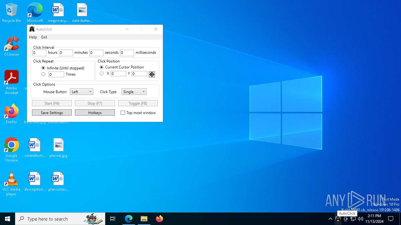Select the Adobe Acrobat desktop shortcut
Screen dimensions: 401x225
[x=12, y=82]
